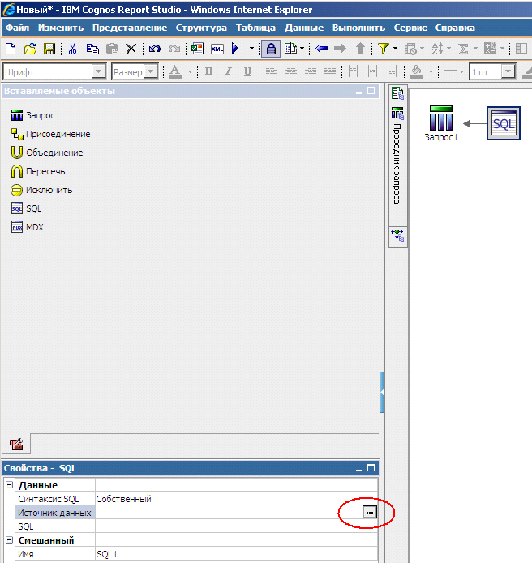
Task: Run the report with play icon
Action: 234,49
